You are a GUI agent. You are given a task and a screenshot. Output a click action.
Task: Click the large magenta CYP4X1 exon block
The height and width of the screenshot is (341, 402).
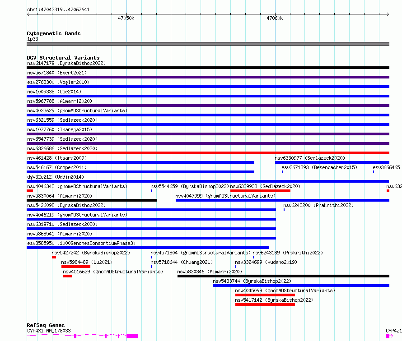pos(132,336)
